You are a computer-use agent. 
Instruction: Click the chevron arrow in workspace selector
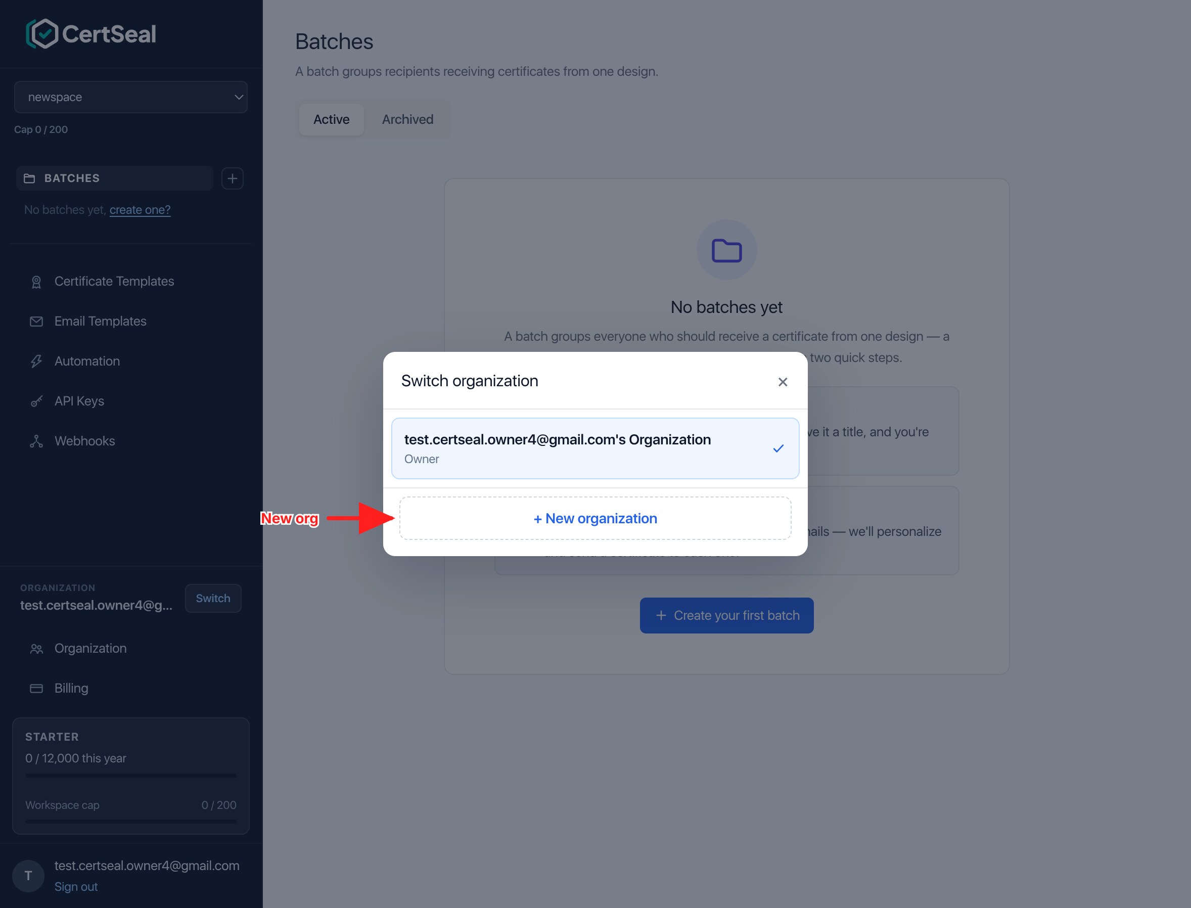(x=238, y=97)
